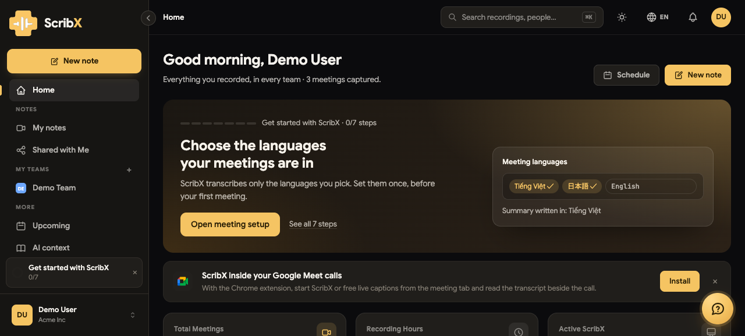The height and width of the screenshot is (336, 745).
Task: Toggle the 日本語 language chip
Action: 582,186
